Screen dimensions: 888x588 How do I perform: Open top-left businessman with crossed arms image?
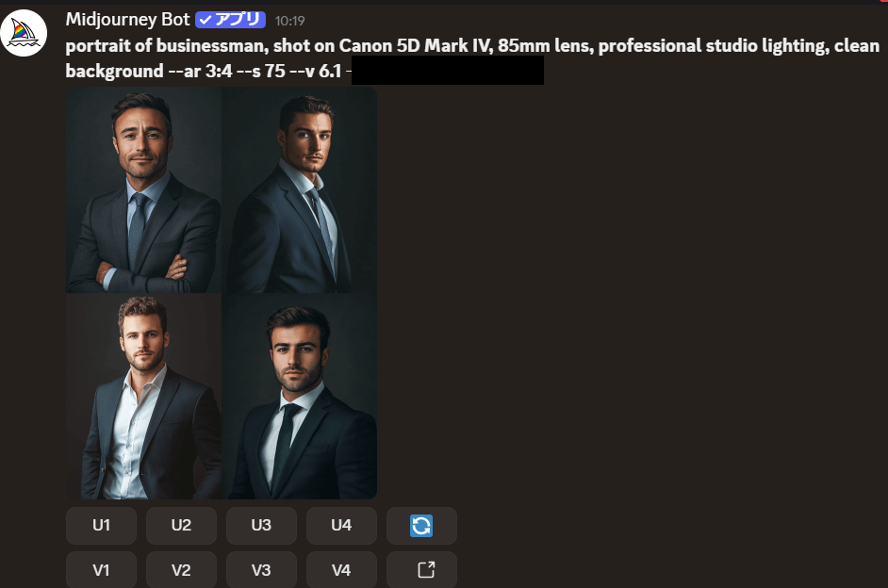pyautogui.click(x=144, y=189)
